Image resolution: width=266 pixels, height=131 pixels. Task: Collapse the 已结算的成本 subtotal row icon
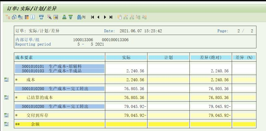click(6, 97)
